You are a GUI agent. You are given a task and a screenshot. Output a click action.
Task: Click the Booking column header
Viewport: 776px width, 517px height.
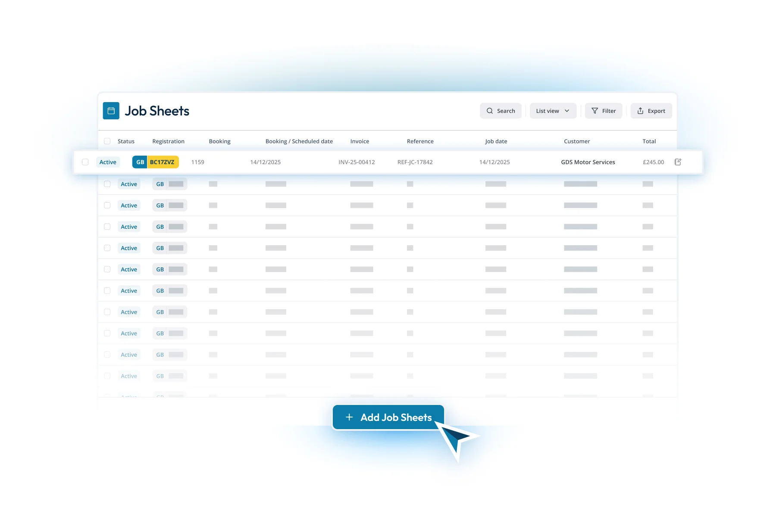(219, 141)
